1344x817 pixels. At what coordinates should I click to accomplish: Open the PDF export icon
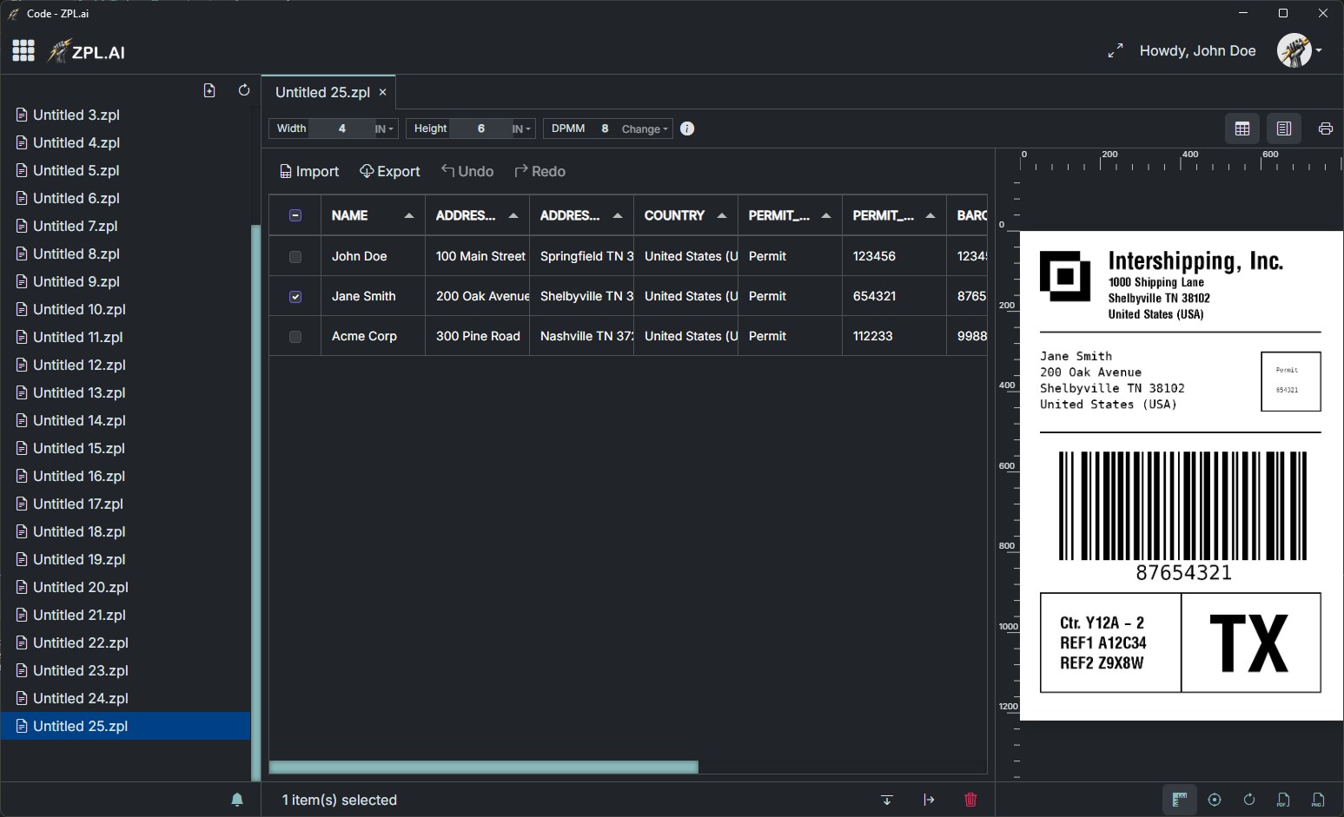pyautogui.click(x=1281, y=800)
